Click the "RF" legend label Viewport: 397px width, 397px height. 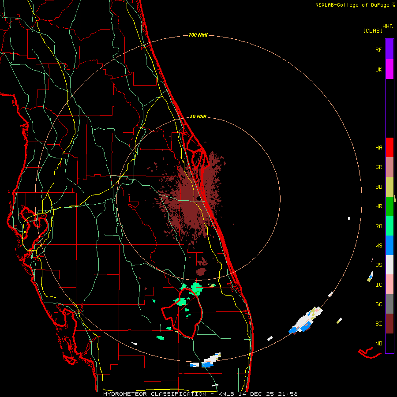pyautogui.click(x=378, y=49)
